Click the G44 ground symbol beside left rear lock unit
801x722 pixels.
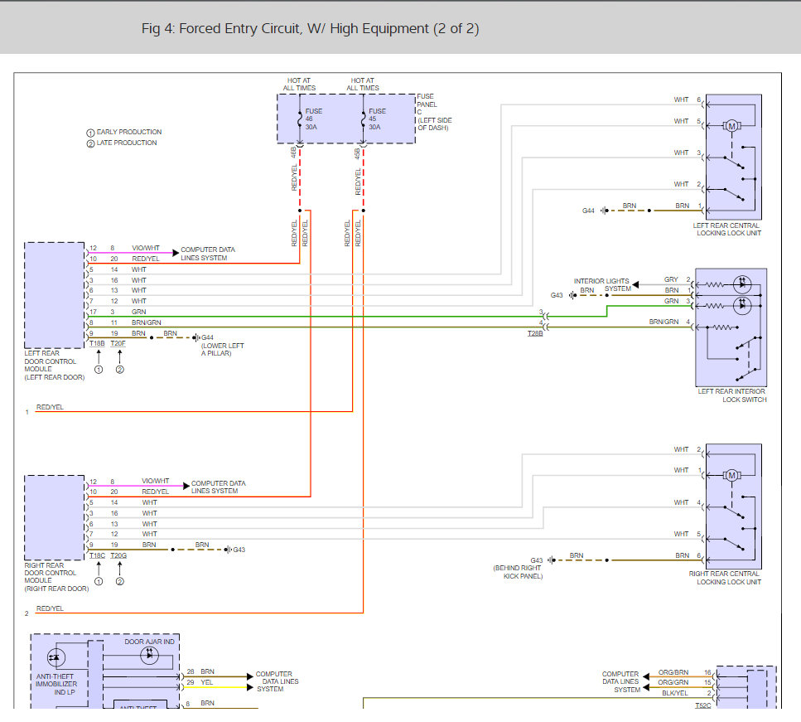pyautogui.click(x=605, y=211)
